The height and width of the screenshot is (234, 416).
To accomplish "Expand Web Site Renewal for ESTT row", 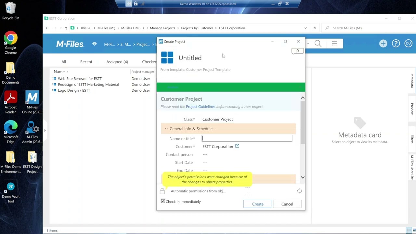I will pyautogui.click(x=53, y=79).
